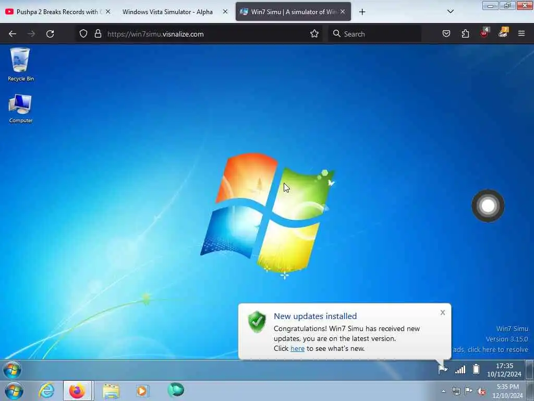Click the yellow-badged extension icon in toolbar
Screen dimensions: 534x401
point(503,32)
